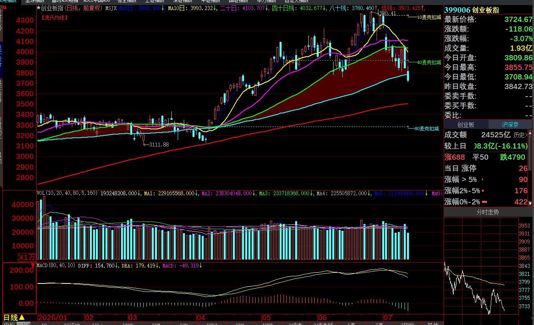
Task: Click the market stats scrollbar up arrow
Action: coord(530,133)
